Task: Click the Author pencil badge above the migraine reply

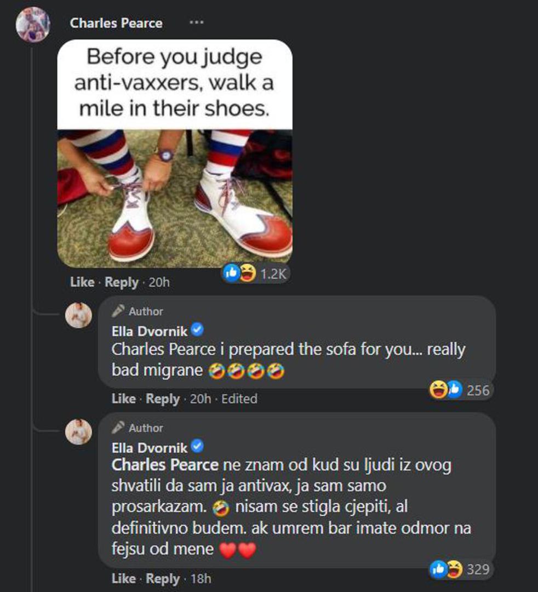Action: point(139,311)
